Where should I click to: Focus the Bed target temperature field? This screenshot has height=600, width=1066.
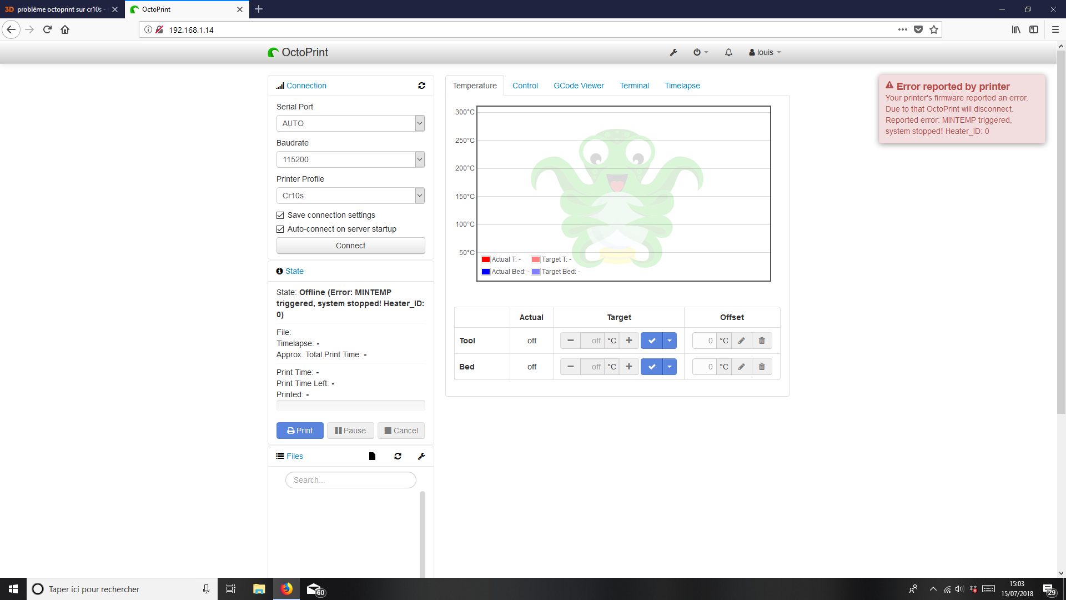593,367
